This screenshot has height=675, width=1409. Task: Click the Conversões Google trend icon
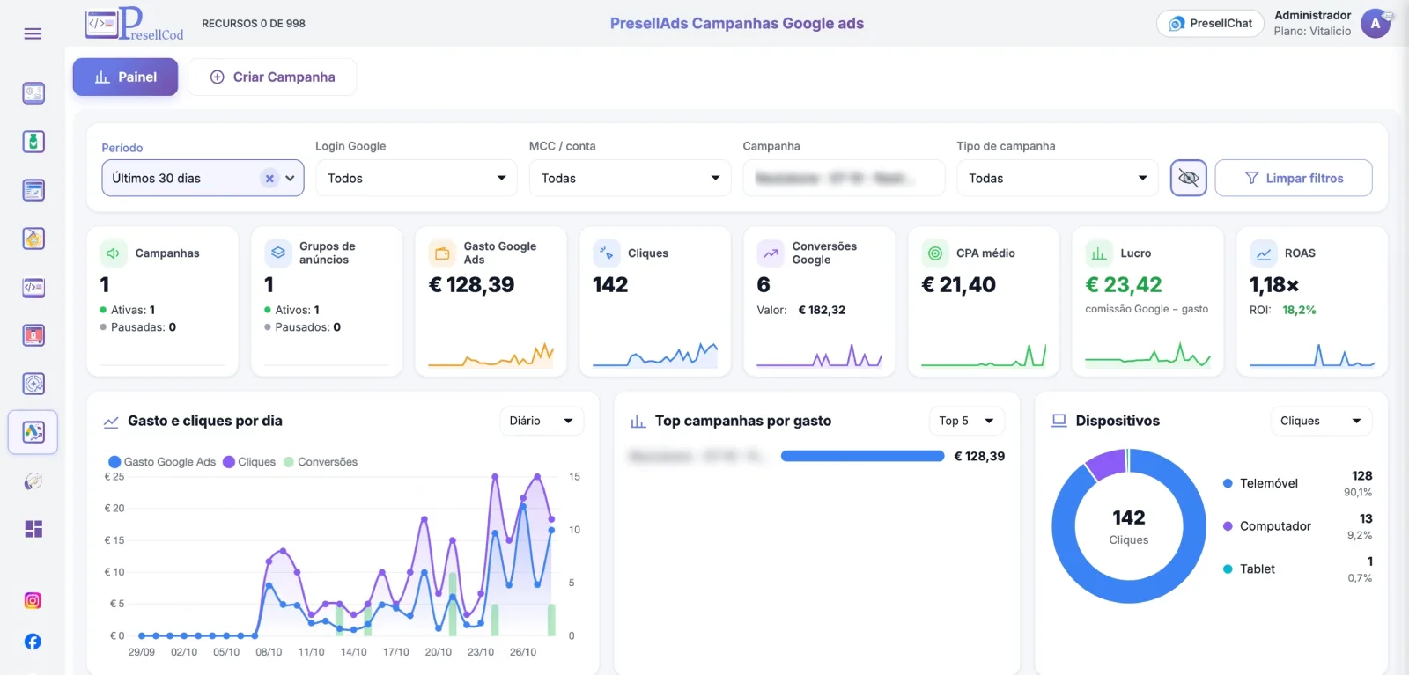tap(771, 253)
